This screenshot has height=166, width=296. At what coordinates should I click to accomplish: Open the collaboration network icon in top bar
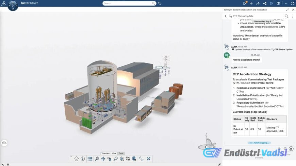coord(265,3)
